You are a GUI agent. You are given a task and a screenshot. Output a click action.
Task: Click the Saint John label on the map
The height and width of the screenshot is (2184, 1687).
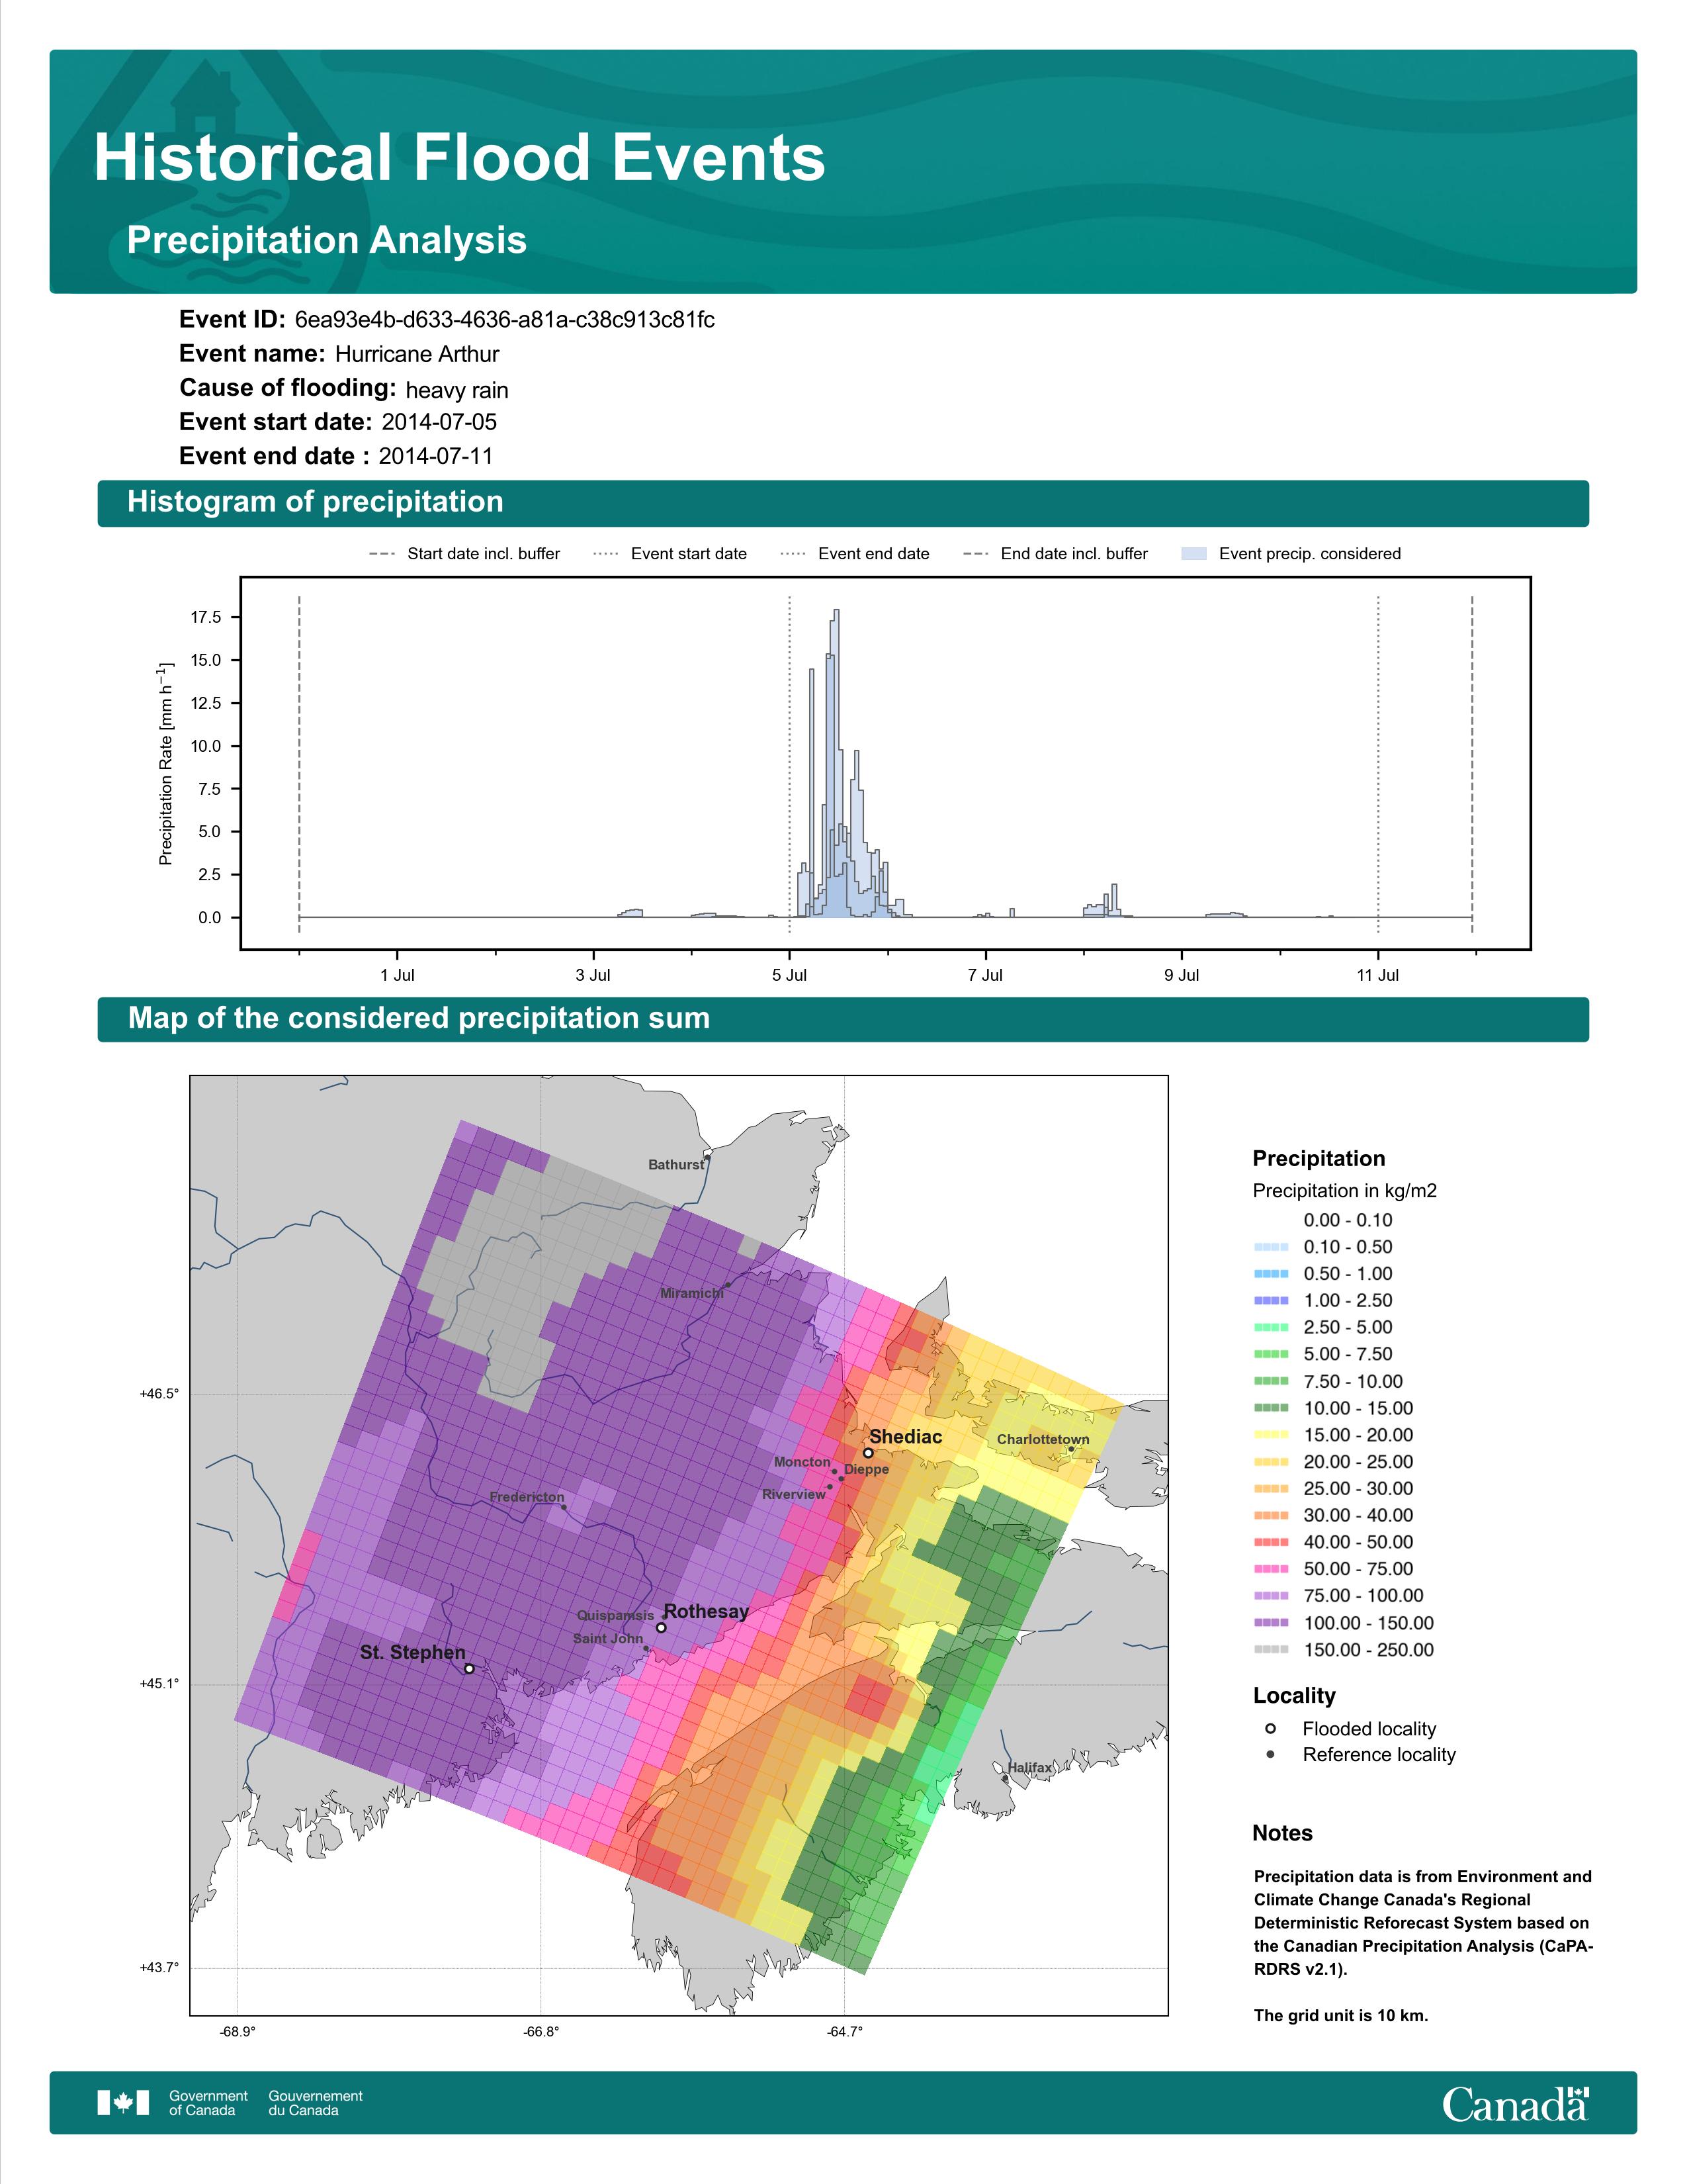(607, 1638)
